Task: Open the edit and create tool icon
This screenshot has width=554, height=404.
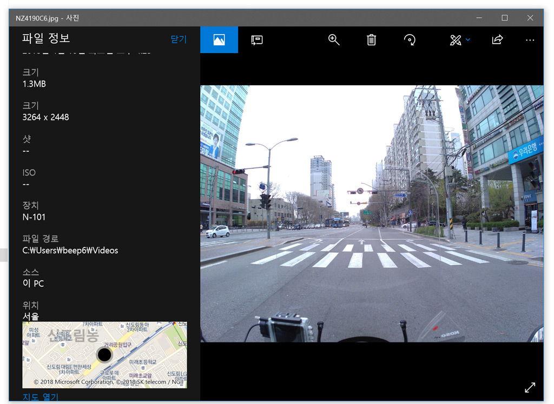Action: coord(456,40)
